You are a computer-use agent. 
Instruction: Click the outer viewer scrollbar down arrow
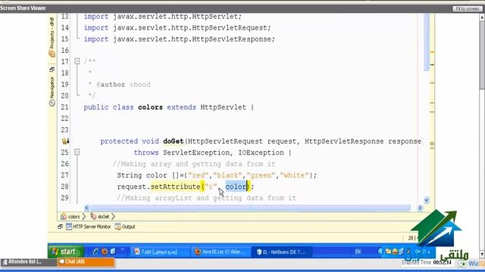(482, 255)
